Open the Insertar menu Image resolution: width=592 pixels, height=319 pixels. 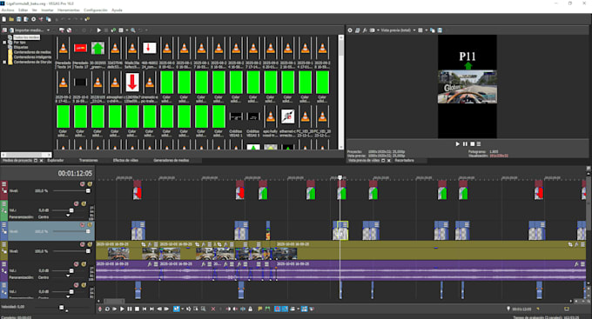point(47,10)
